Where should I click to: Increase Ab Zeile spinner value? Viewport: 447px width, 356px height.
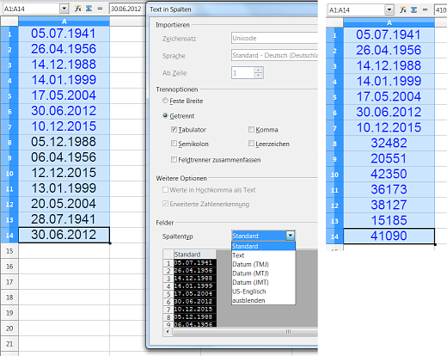(x=259, y=70)
